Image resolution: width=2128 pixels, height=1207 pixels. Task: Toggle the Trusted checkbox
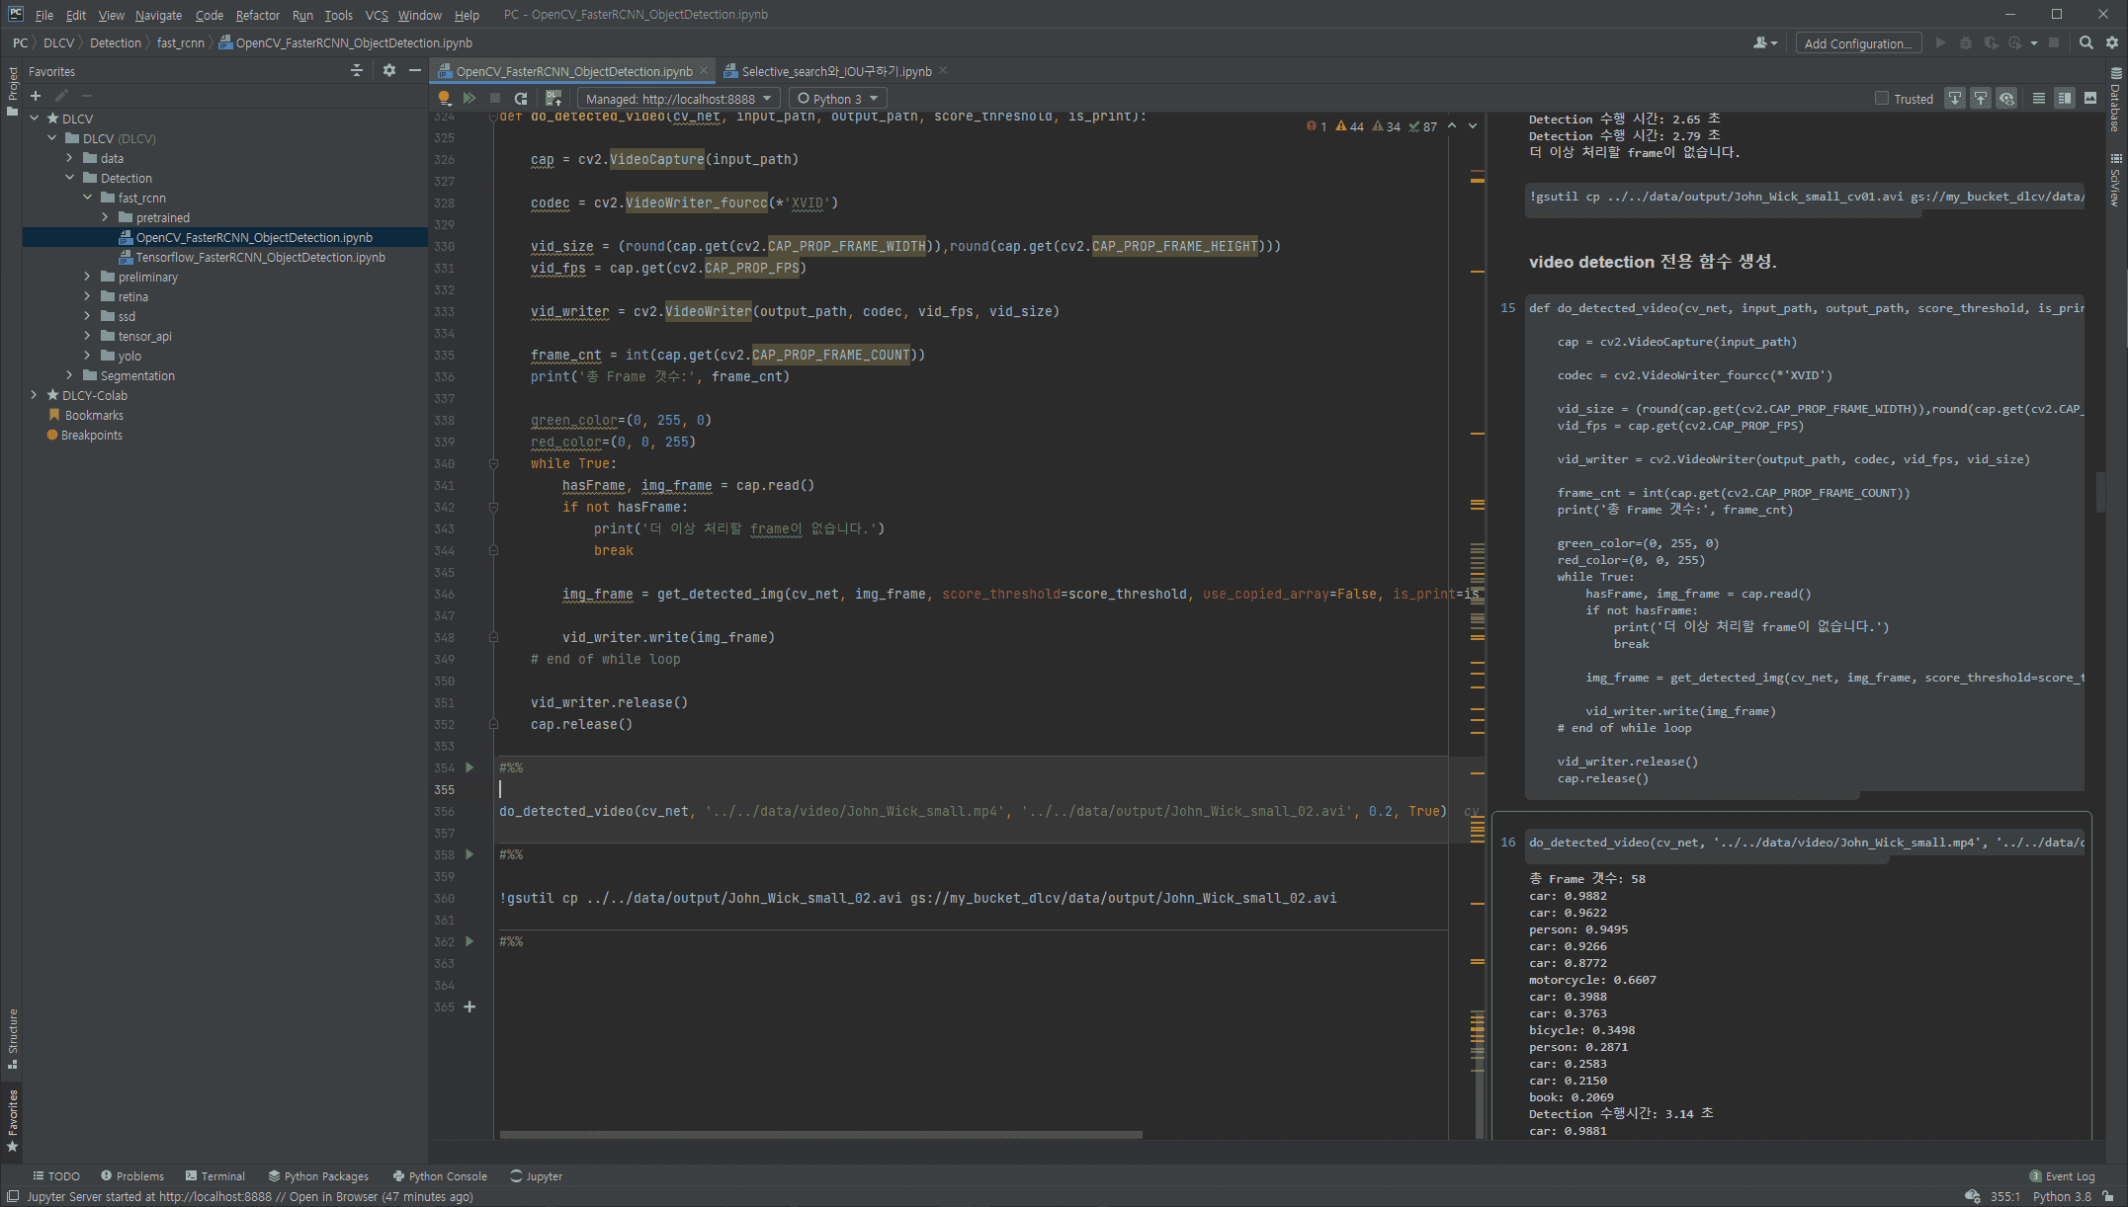click(x=1882, y=98)
